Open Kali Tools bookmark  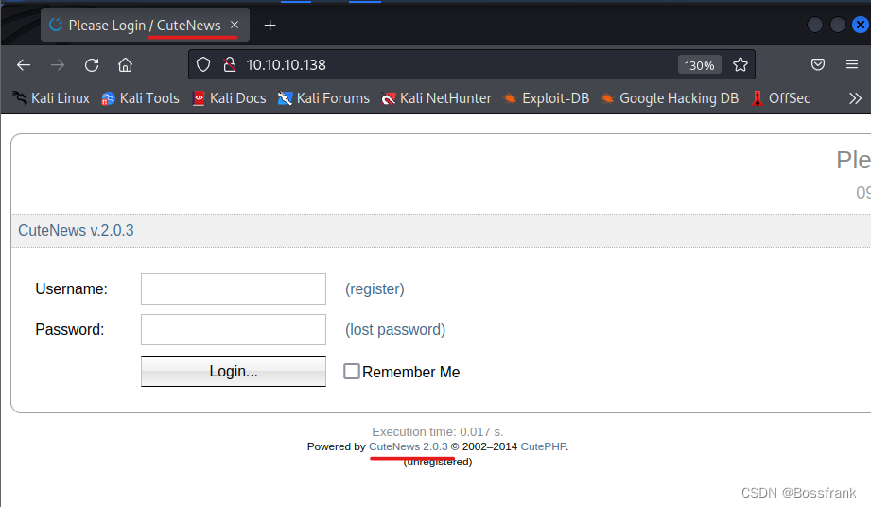click(141, 98)
